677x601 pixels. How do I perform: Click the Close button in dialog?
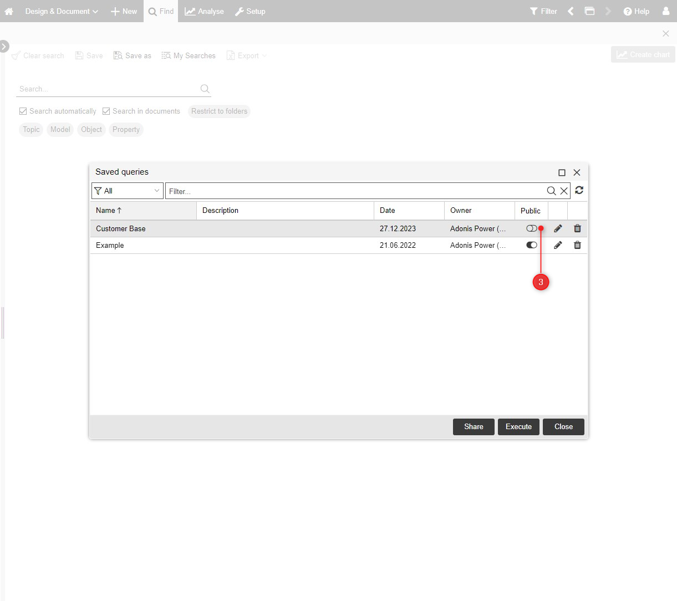point(563,427)
